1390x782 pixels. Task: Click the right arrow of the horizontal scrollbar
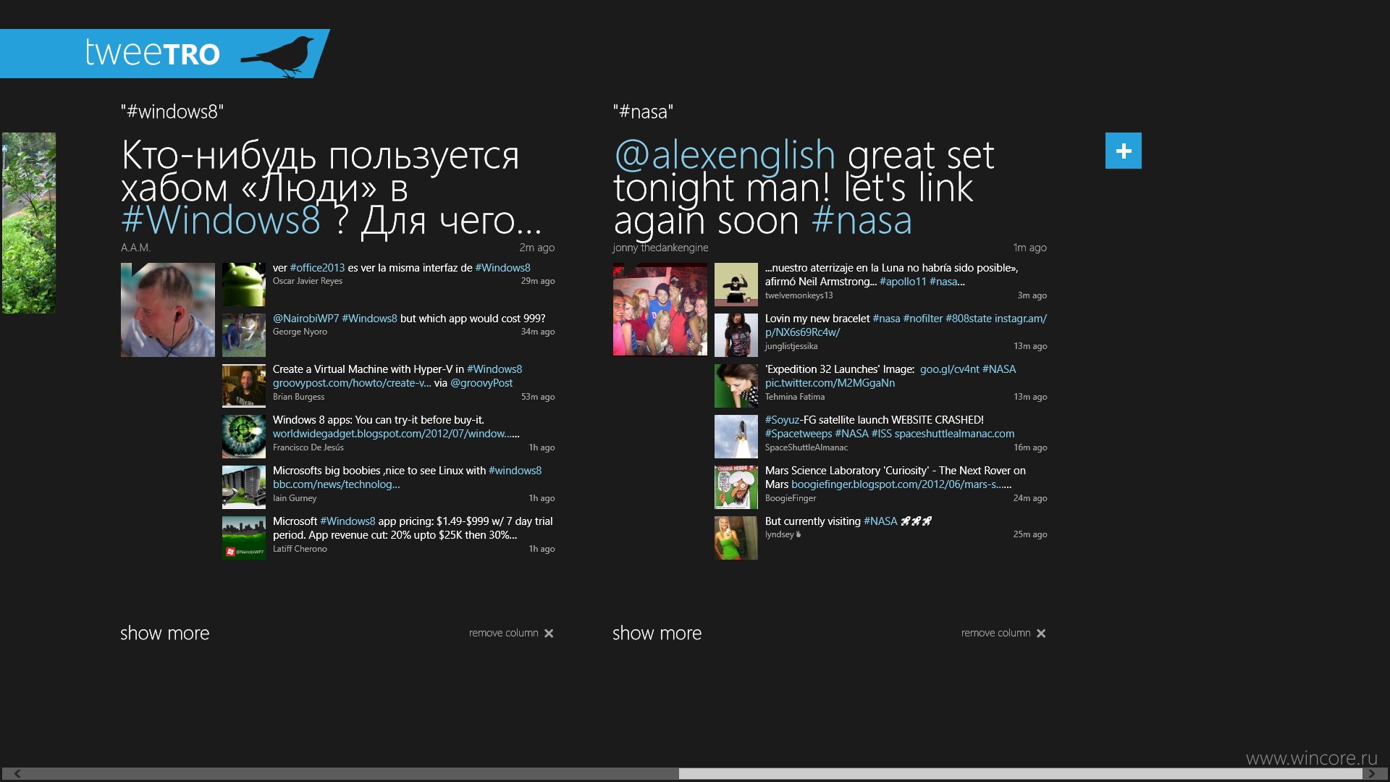coord(1371,773)
